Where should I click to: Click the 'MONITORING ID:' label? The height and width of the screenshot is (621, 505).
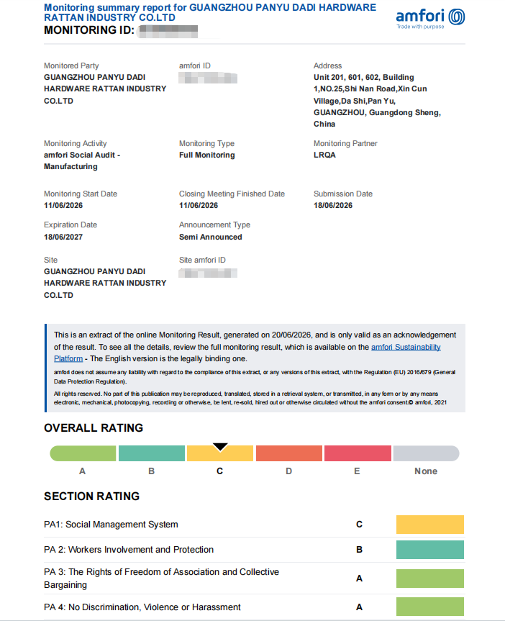(x=89, y=30)
